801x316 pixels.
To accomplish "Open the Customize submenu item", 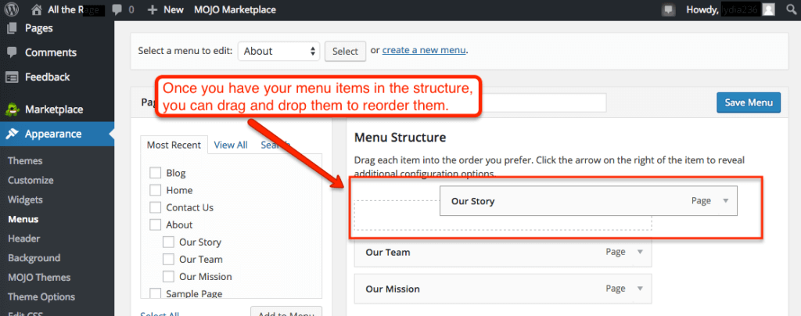I will (31, 180).
